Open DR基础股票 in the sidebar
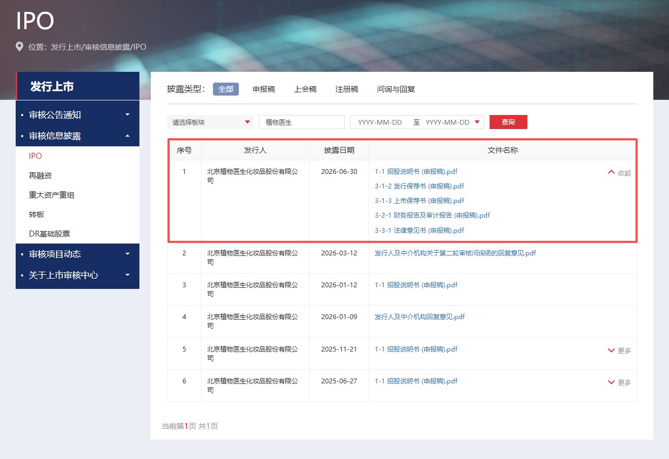This screenshot has width=669, height=459. point(49,234)
